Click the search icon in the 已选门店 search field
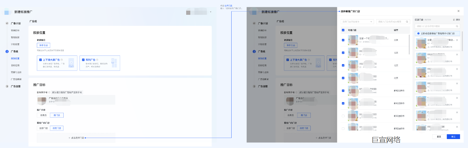468x148 pixels. [457, 26]
